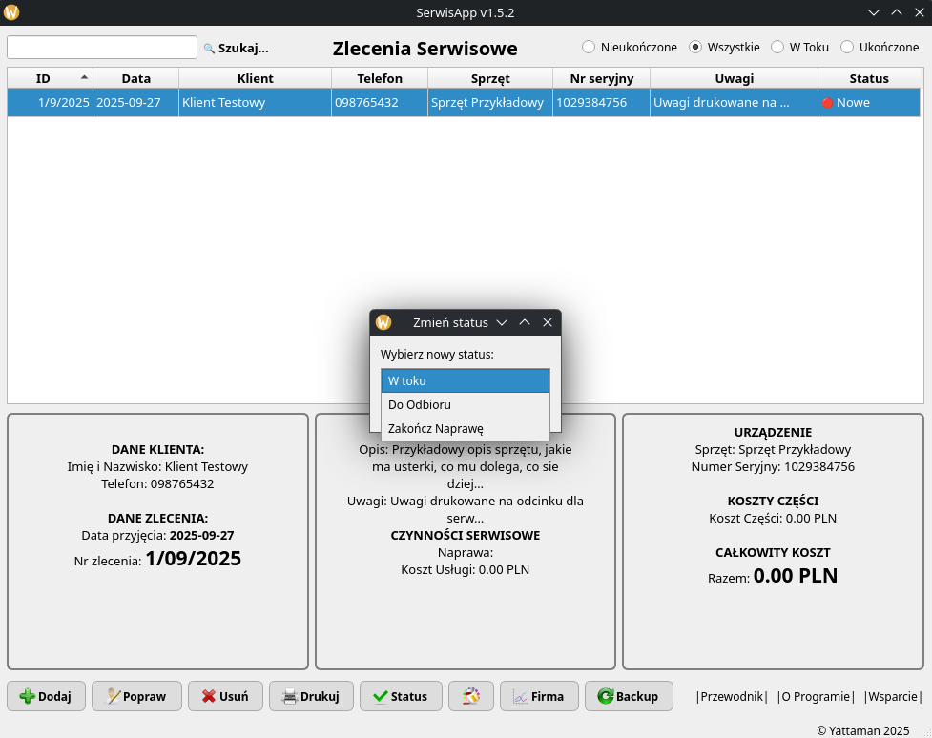
Task: Click the Dodaj button with green plus icon
Action: click(x=46, y=696)
